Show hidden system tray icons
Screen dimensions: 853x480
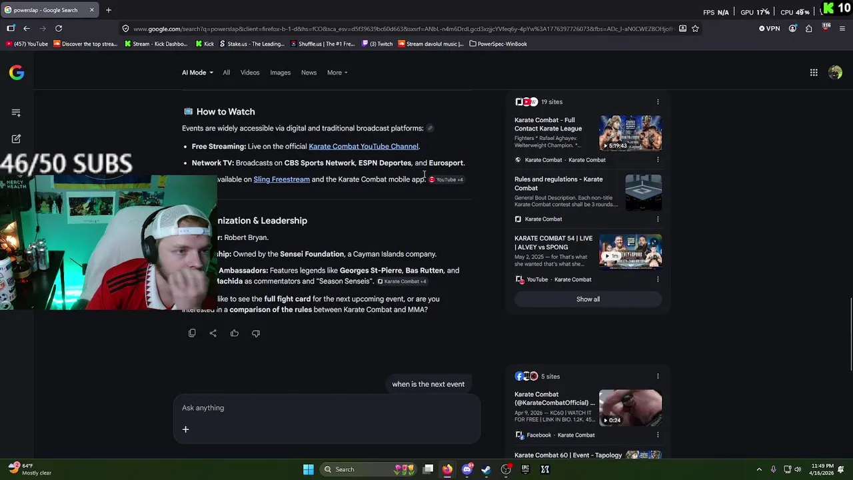click(759, 469)
